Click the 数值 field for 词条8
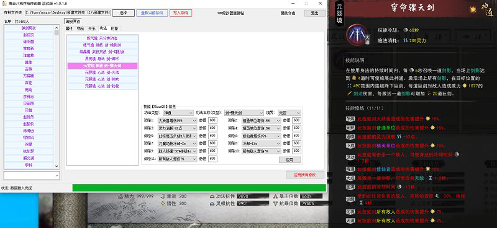 [x=297, y=144]
